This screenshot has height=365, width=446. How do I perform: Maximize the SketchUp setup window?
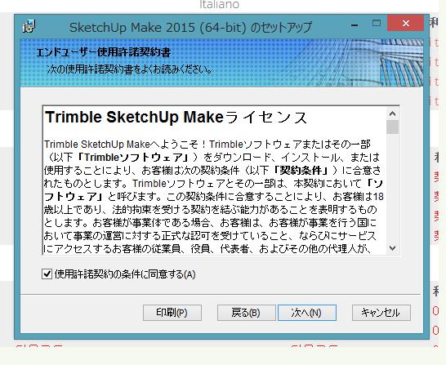(x=377, y=24)
